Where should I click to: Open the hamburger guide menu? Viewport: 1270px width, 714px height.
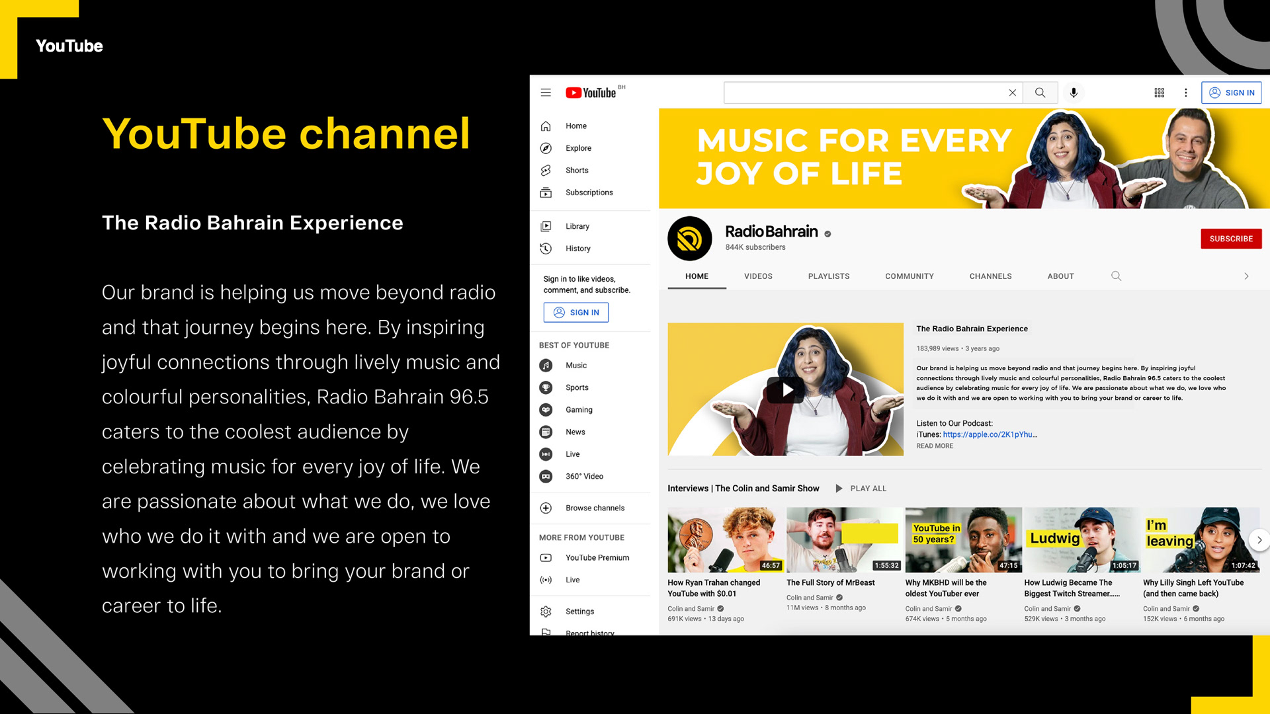546,93
